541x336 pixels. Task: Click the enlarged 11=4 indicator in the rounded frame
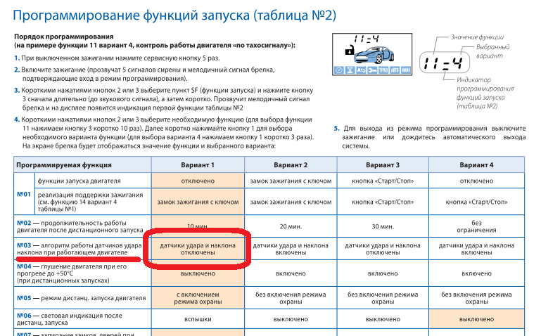click(445, 63)
